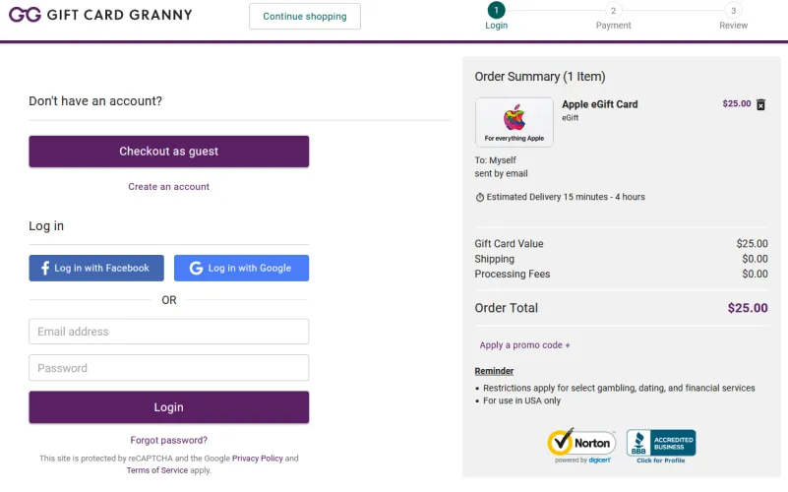
Task: Select the Payment step 2 indicator
Action: [x=613, y=11]
